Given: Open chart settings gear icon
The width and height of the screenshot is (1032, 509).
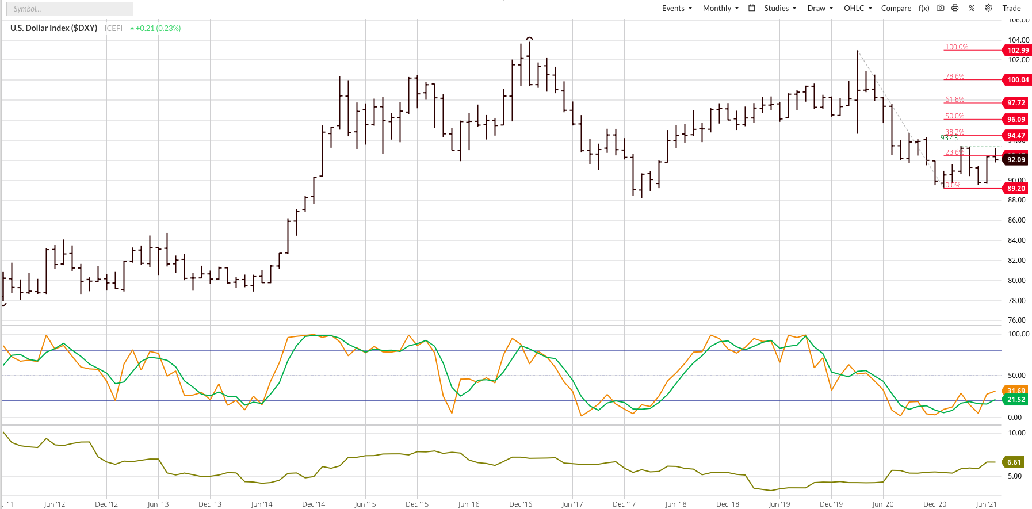Looking at the screenshot, I should pos(988,8).
